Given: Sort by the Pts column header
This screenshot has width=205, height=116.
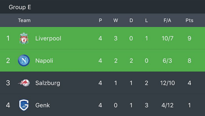Looking at the screenshot, I should [189, 20].
